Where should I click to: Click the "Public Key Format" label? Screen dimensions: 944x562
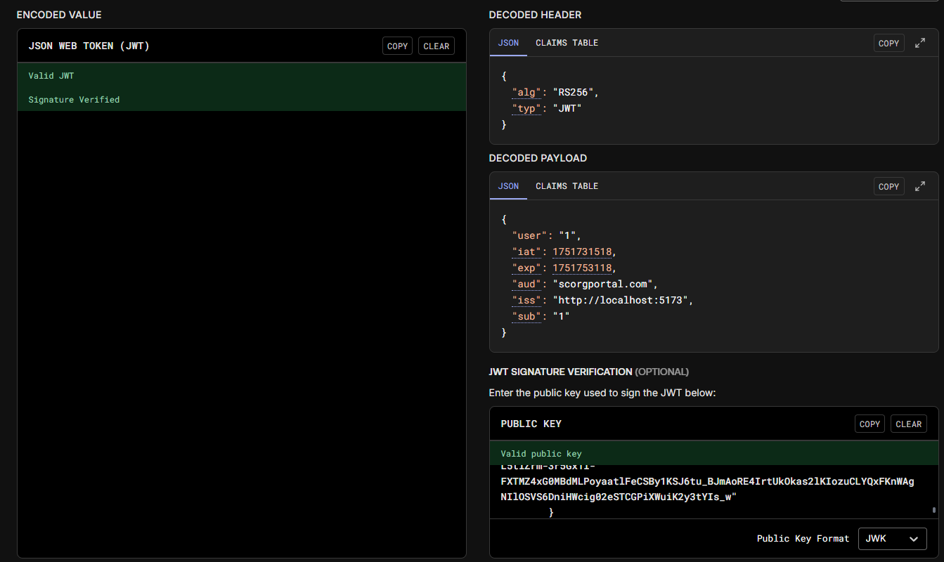[803, 539]
